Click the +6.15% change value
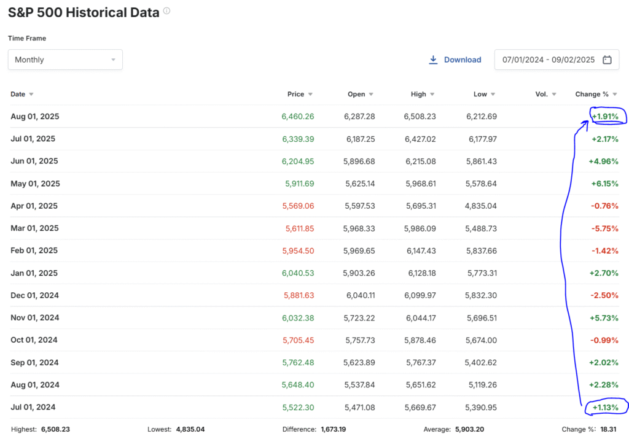The width and height of the screenshot is (629, 439). click(605, 184)
